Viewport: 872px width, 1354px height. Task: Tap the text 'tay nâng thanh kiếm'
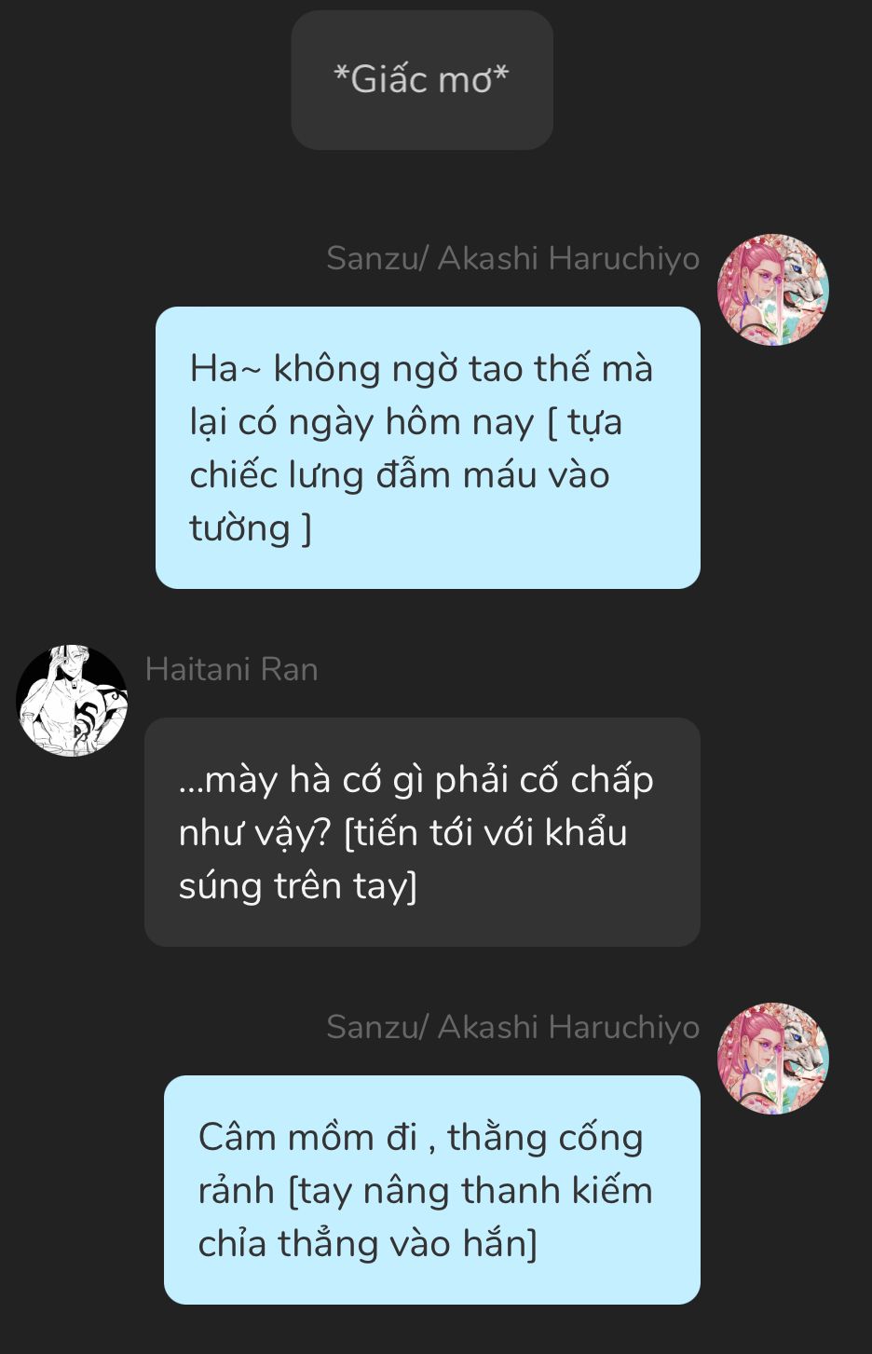pyautogui.click(x=476, y=1191)
